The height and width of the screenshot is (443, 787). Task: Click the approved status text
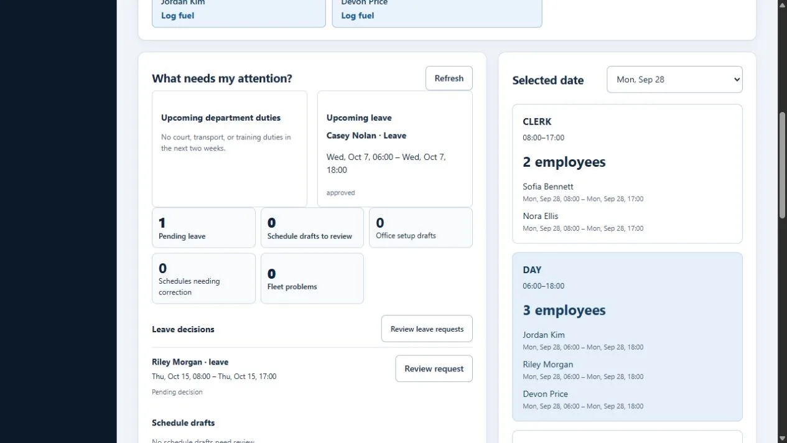tap(341, 193)
